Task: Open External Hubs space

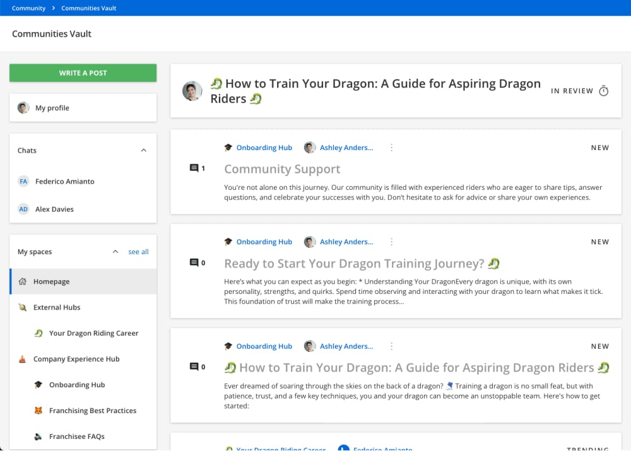Action: [57, 307]
